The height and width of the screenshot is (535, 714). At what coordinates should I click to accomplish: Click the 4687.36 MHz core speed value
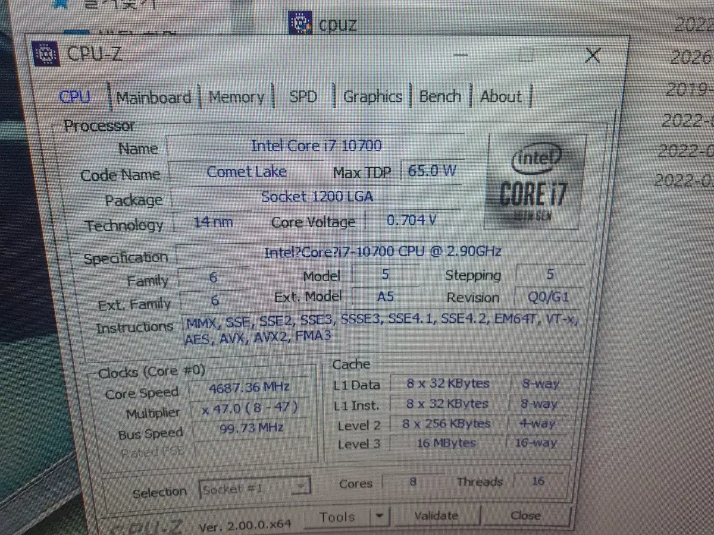coord(249,388)
